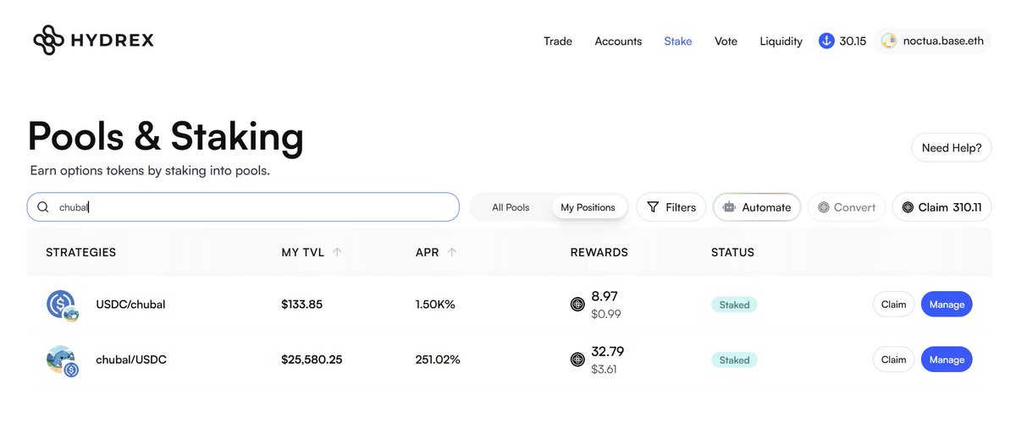Click the search magnifier icon
Screen dimensions: 1016x445
(42, 207)
